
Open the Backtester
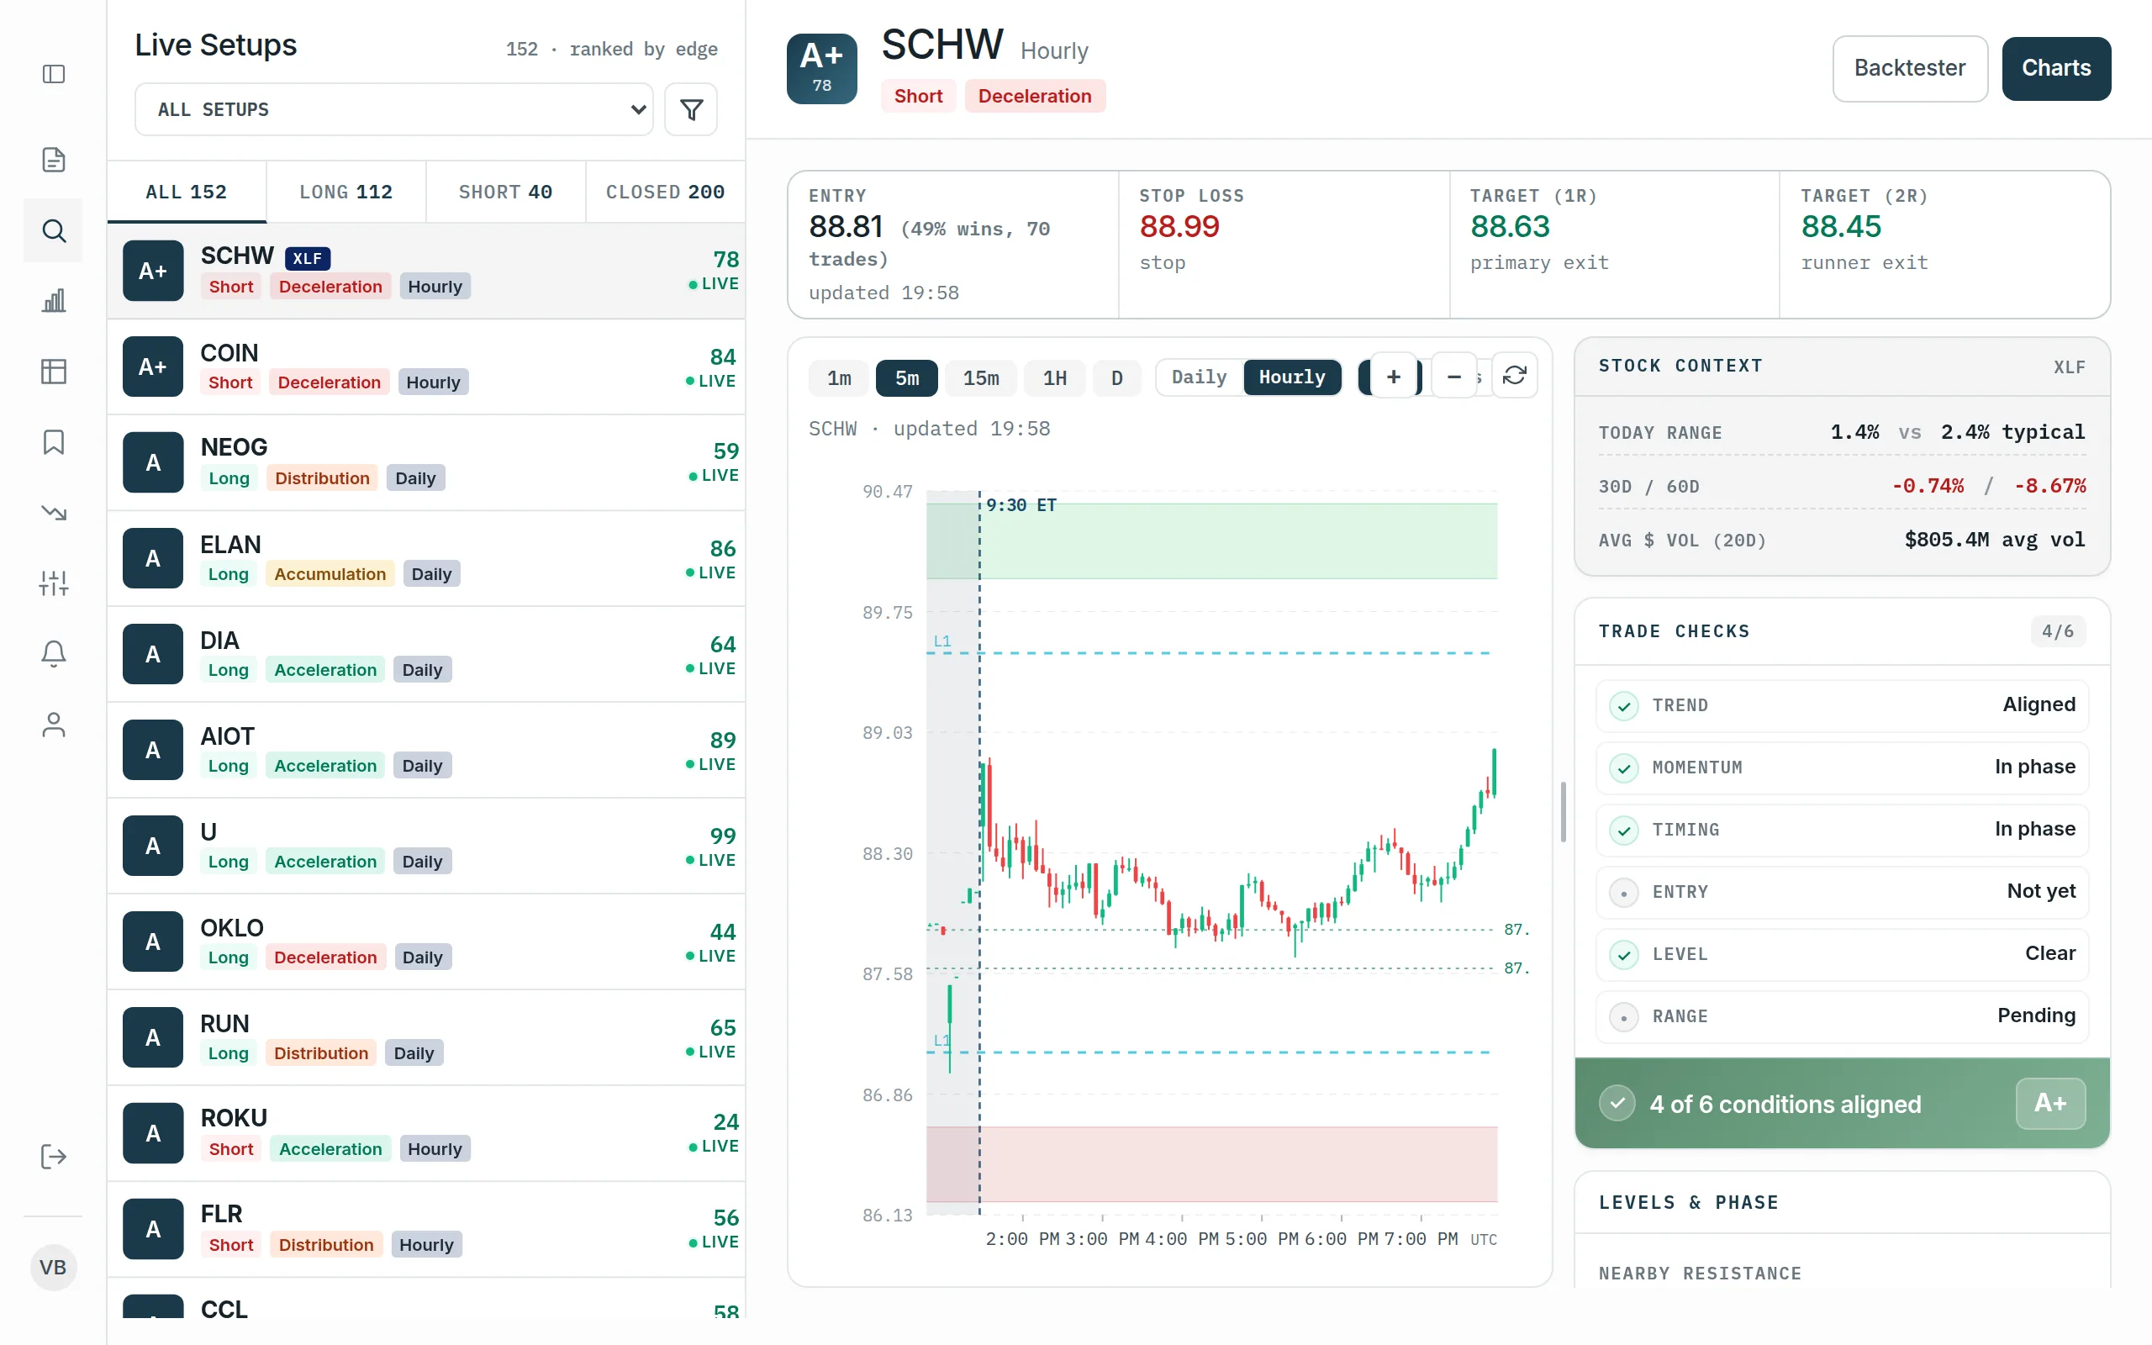1909,68
